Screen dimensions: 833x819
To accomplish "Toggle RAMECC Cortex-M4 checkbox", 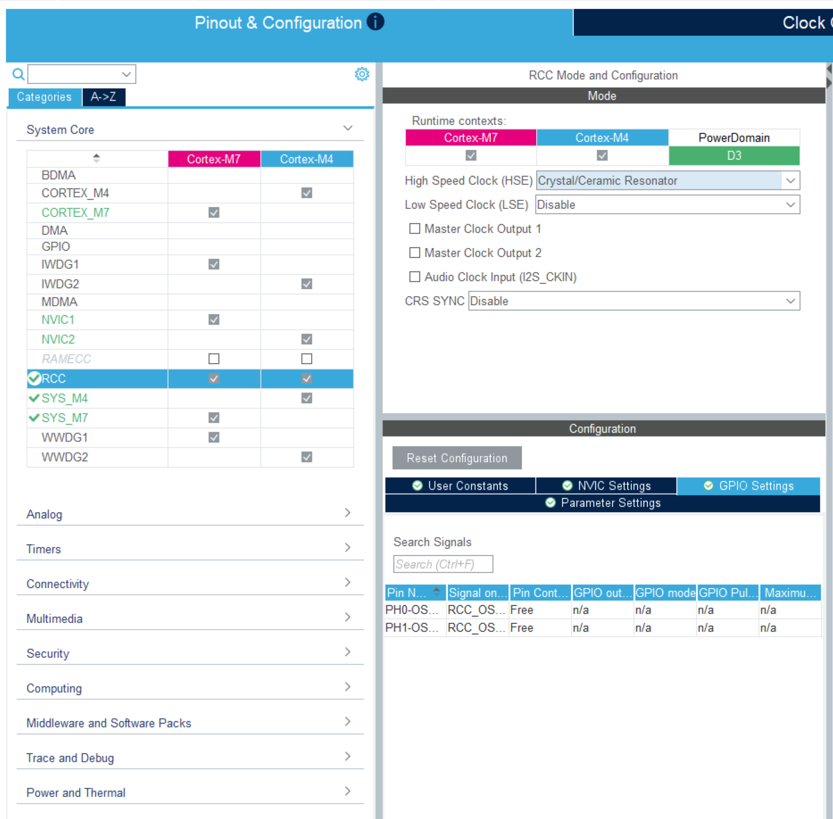I will pyautogui.click(x=307, y=359).
